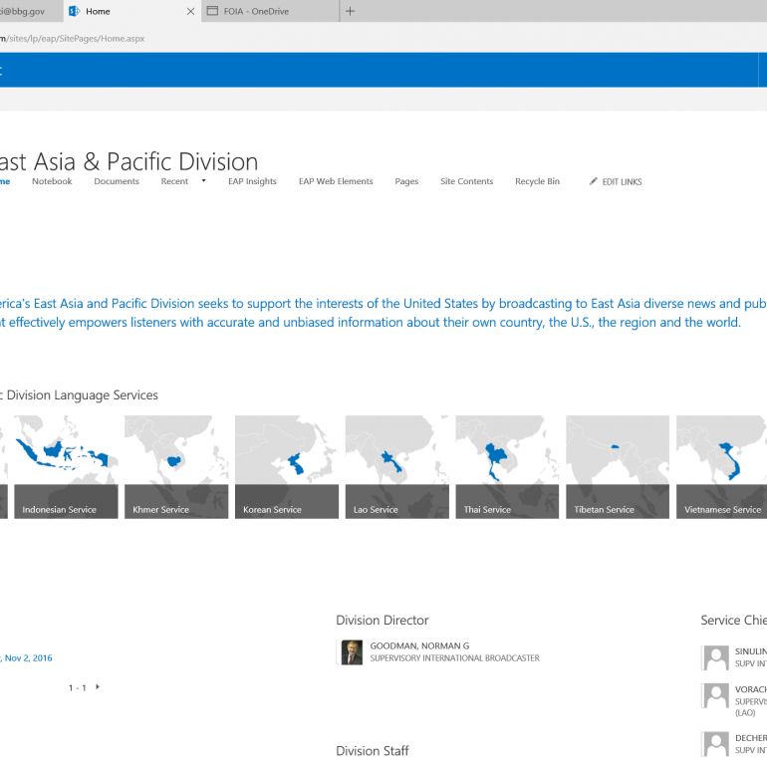Screen dimensions: 767x767
Task: Open the Lao Service map tile
Action: pyautogui.click(x=397, y=467)
